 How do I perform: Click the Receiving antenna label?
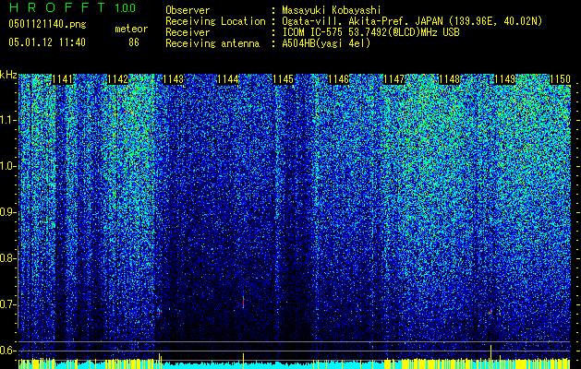tap(212, 43)
